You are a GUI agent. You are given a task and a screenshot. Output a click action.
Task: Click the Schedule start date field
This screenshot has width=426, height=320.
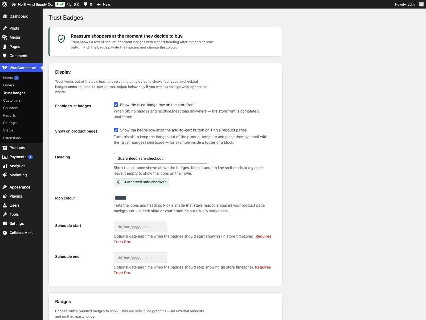pyautogui.click(x=140, y=227)
